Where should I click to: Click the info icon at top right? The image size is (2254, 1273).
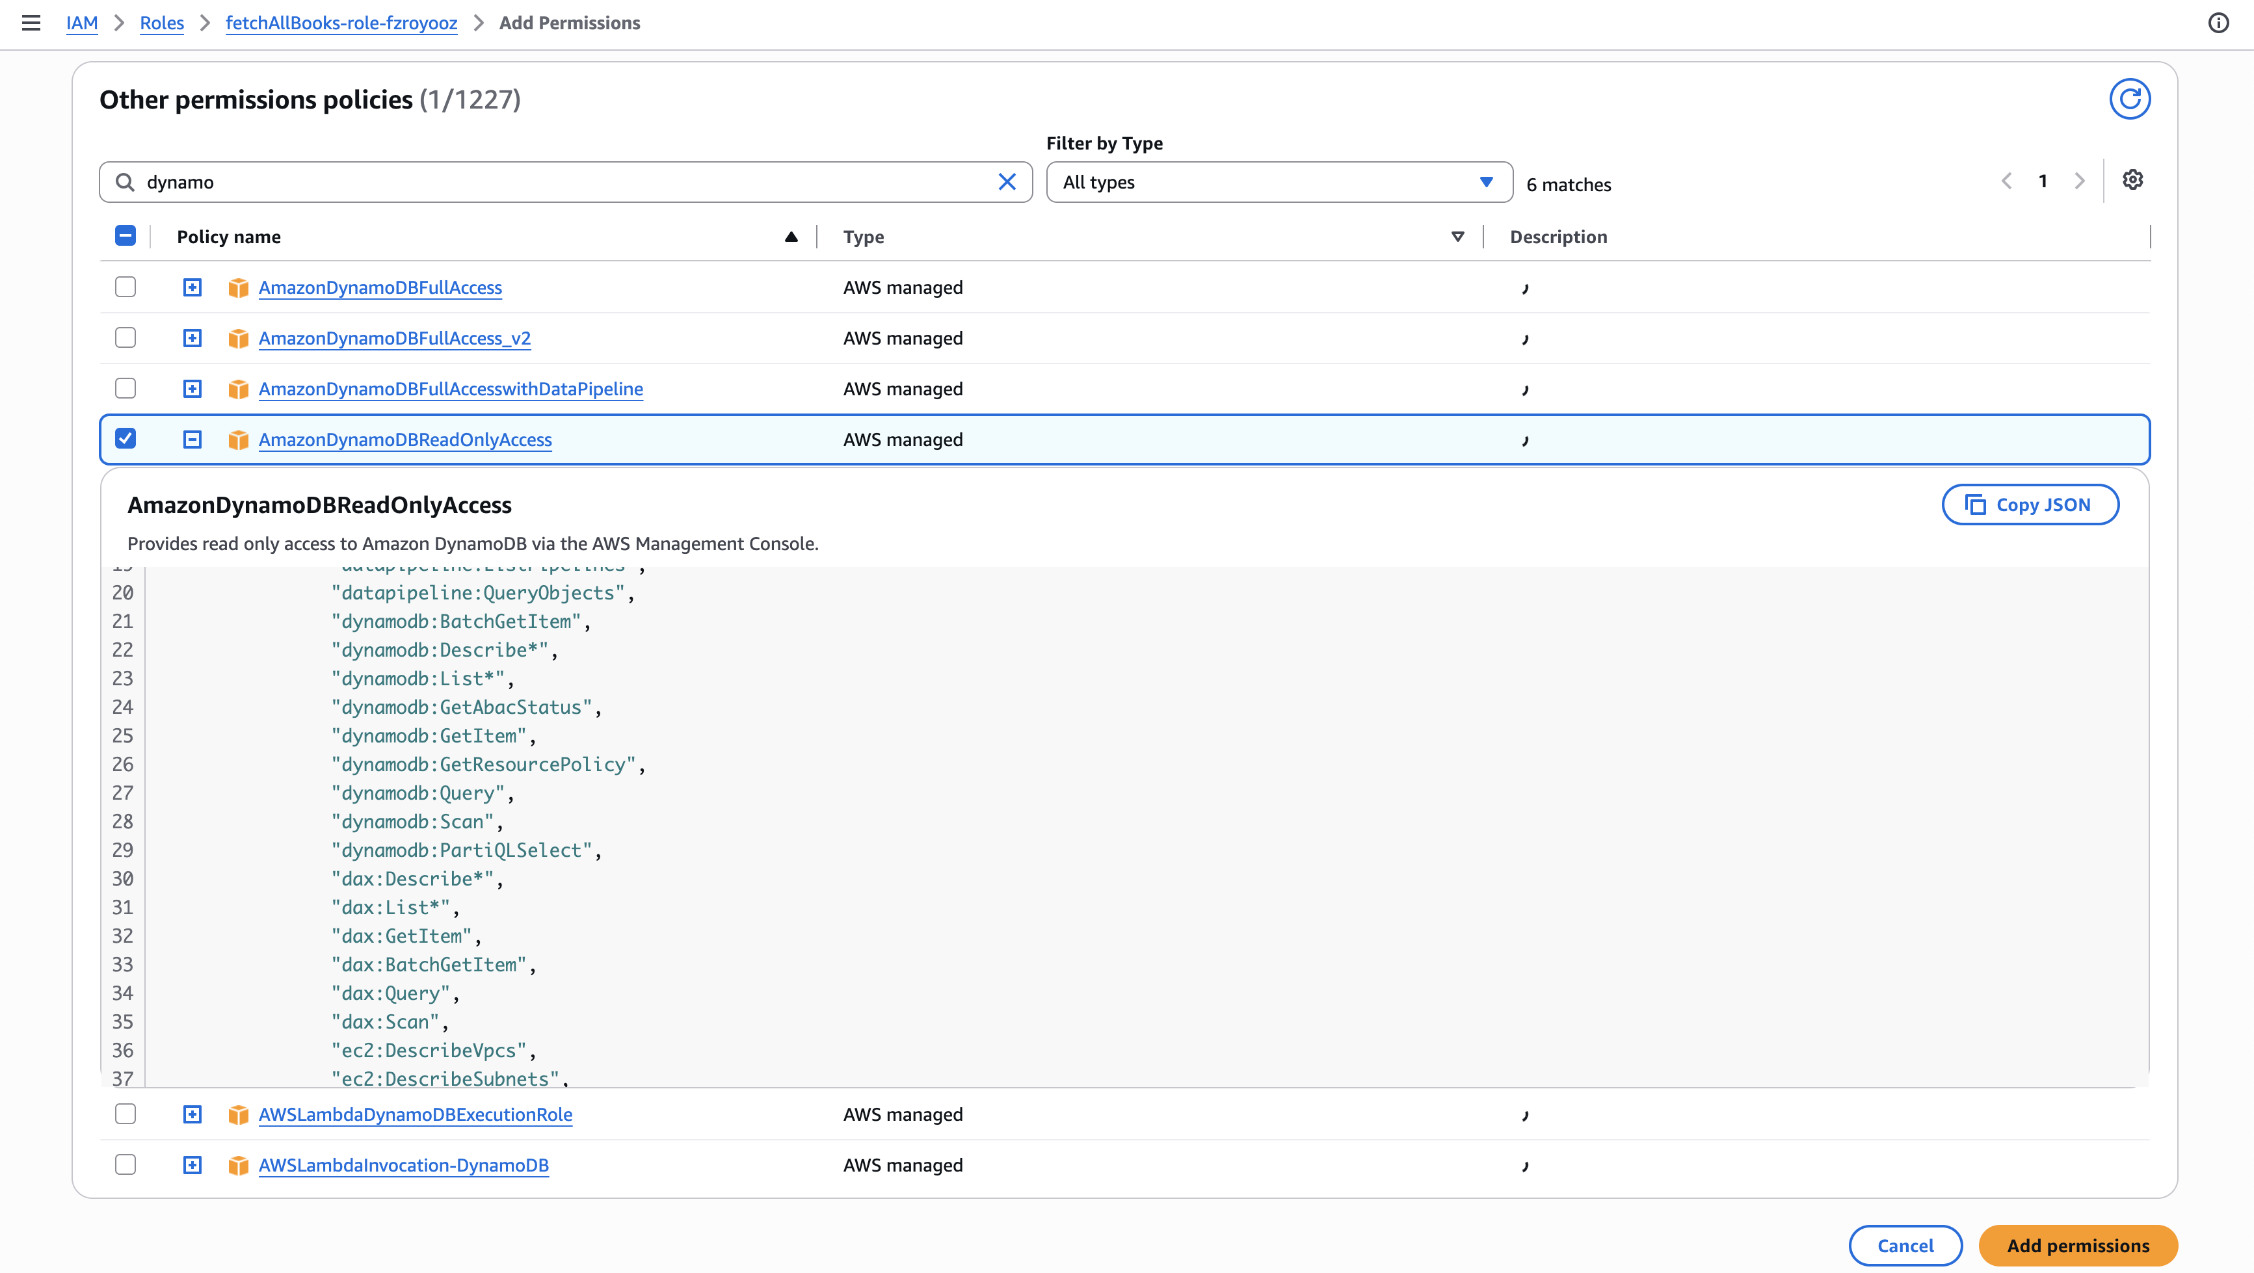[2218, 23]
